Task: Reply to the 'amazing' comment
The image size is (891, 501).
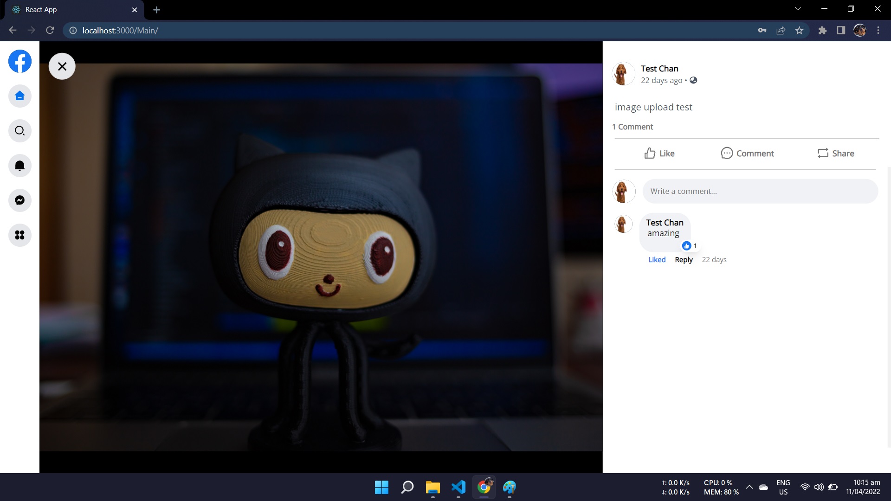Action: tap(684, 260)
